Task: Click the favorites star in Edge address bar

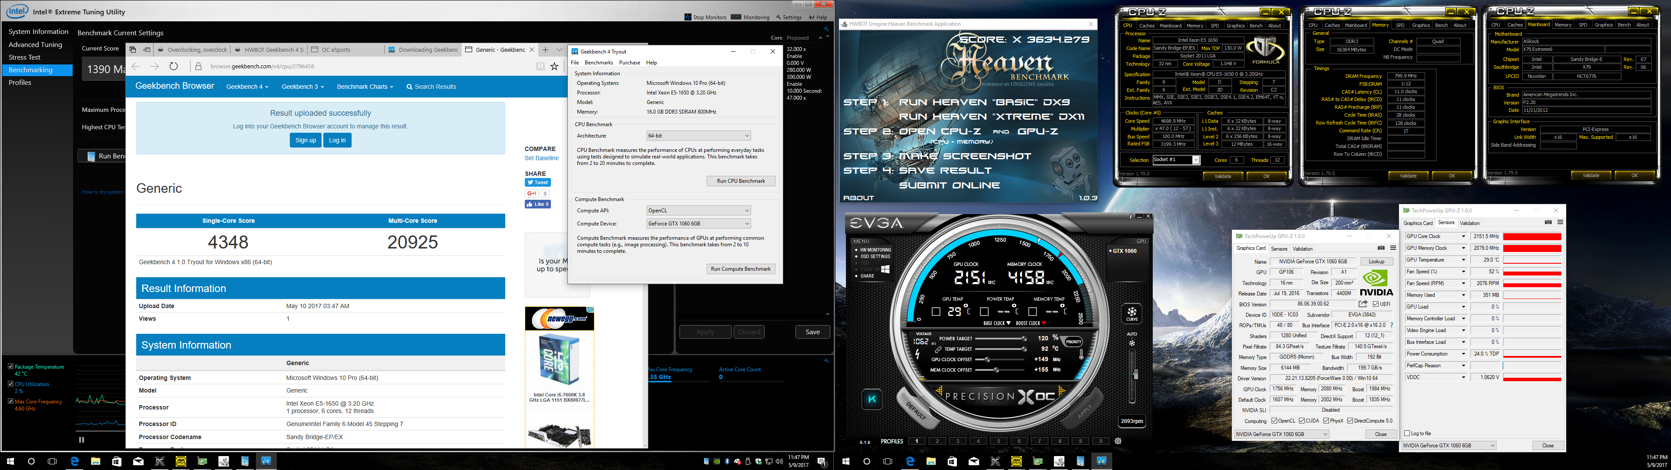Action: pos(554,66)
